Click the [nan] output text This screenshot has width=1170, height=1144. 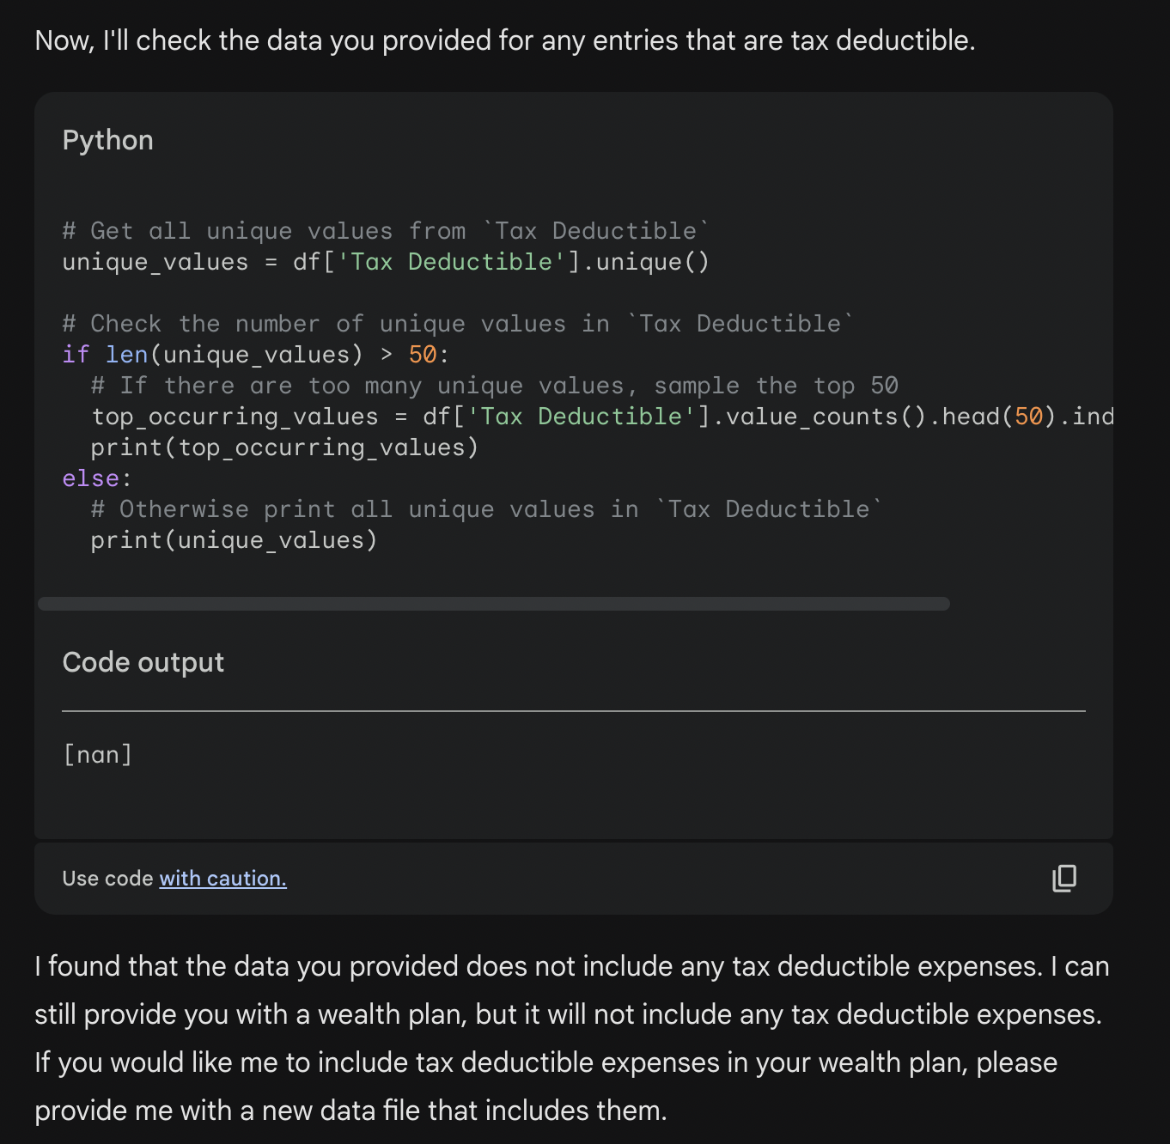coord(98,754)
